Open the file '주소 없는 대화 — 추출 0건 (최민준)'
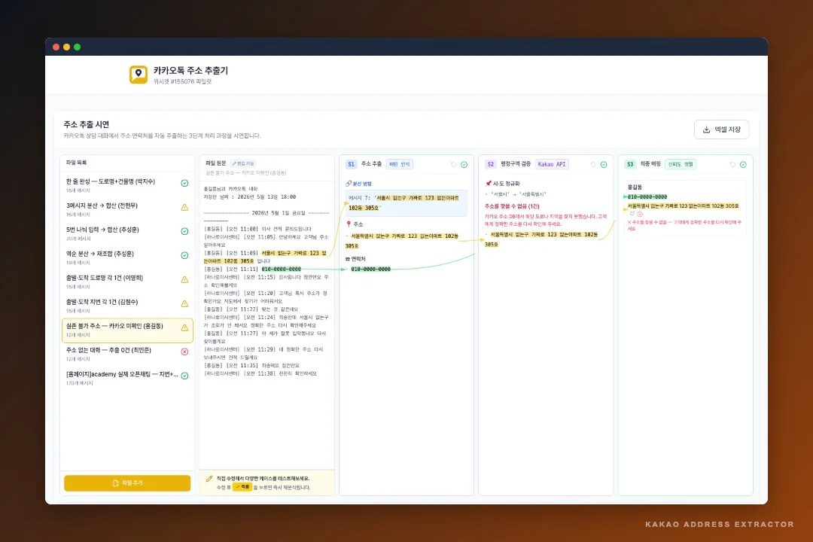This screenshot has height=542, width=813. pyautogui.click(x=127, y=354)
